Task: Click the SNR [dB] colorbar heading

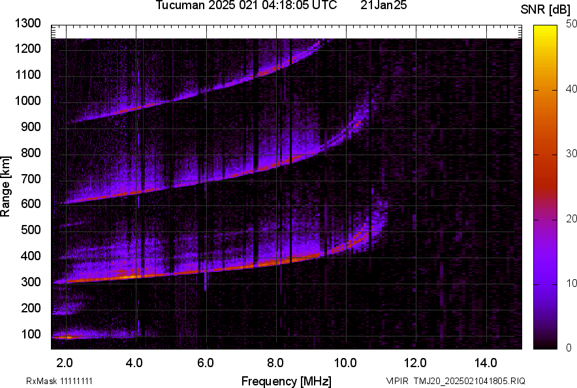Action: click(x=546, y=9)
